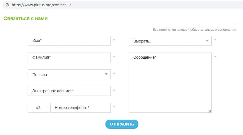The height and width of the screenshot is (135, 243).
Task: Click the asterisk beside the Фамилия field
Action: 114,57
